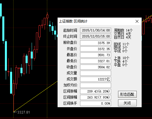Click the 最高价 field showing 3591.73

[x=96, y=55]
